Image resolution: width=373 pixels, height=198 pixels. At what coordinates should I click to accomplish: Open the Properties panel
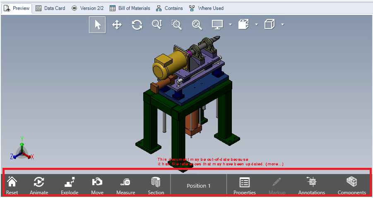[245, 186]
